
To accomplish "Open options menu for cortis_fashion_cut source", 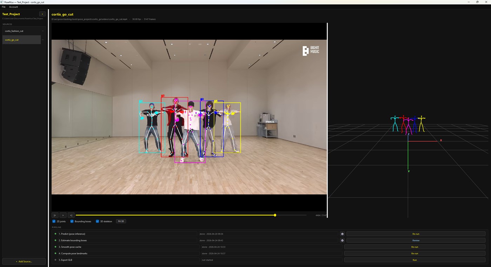I will point(43,31).
